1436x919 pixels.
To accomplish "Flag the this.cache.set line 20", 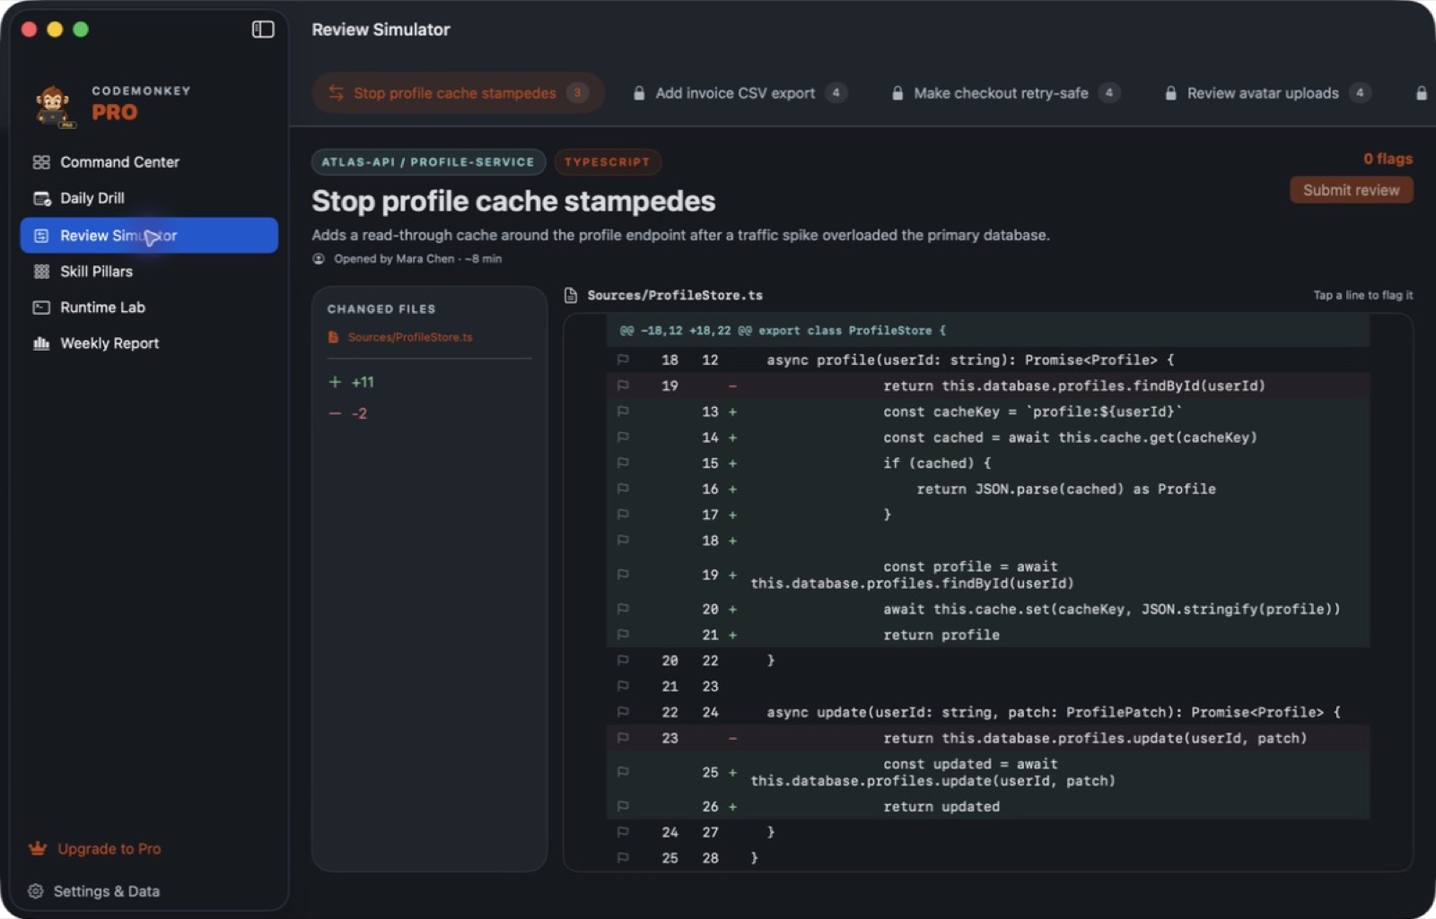I will 623,610.
